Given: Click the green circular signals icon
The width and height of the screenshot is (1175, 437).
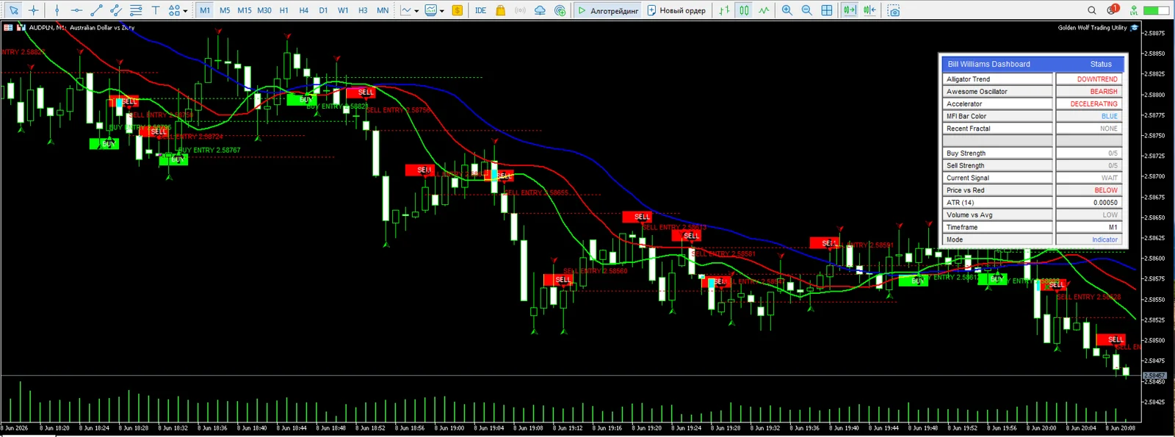Looking at the screenshot, I should coord(560,10).
